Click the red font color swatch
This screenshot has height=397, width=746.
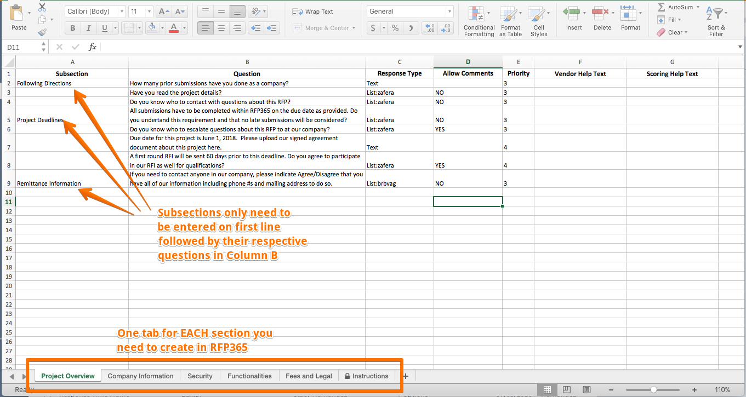174,28
